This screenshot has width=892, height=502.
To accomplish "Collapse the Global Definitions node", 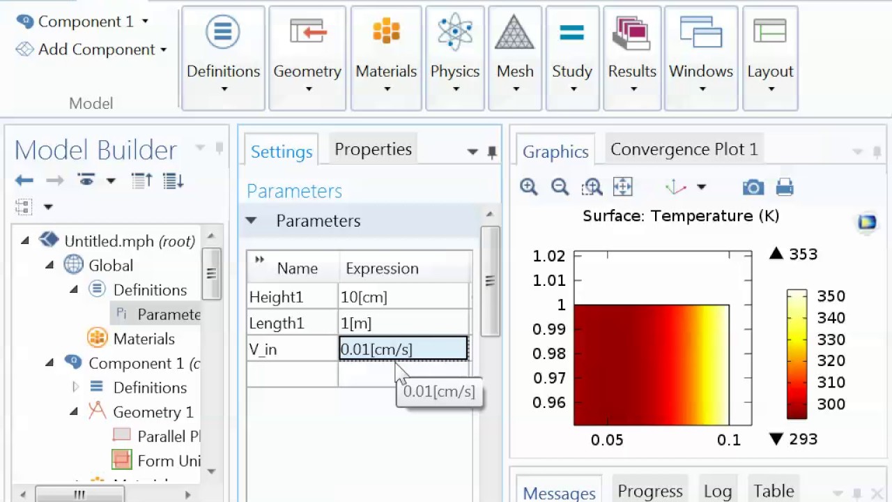I will pyautogui.click(x=74, y=289).
